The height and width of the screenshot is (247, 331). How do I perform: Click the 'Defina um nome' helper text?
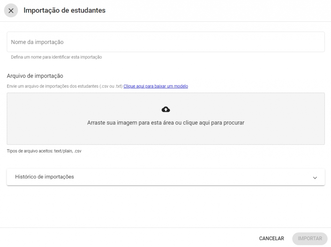56,57
